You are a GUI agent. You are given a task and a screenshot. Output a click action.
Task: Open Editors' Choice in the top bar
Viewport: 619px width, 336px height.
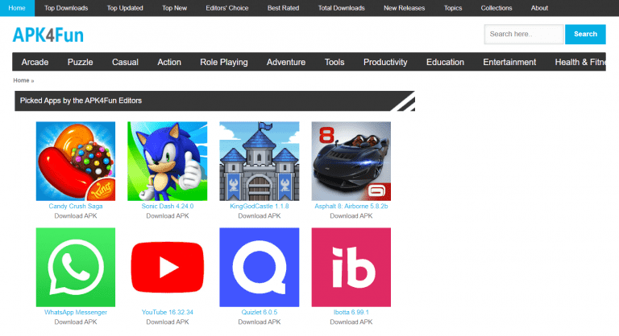click(x=227, y=8)
